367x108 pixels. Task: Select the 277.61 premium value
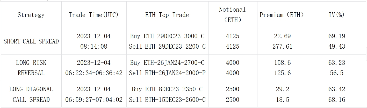(x=283, y=47)
